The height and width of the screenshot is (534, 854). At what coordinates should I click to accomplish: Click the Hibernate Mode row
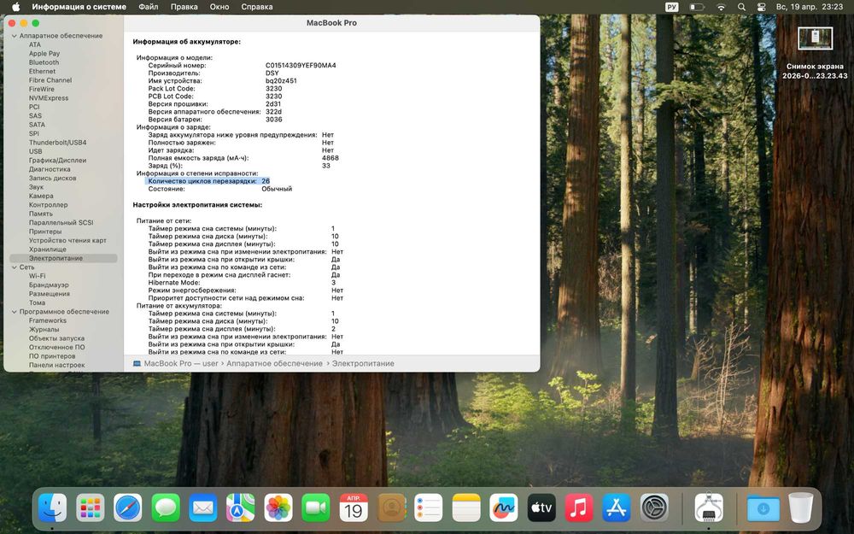coord(242,283)
